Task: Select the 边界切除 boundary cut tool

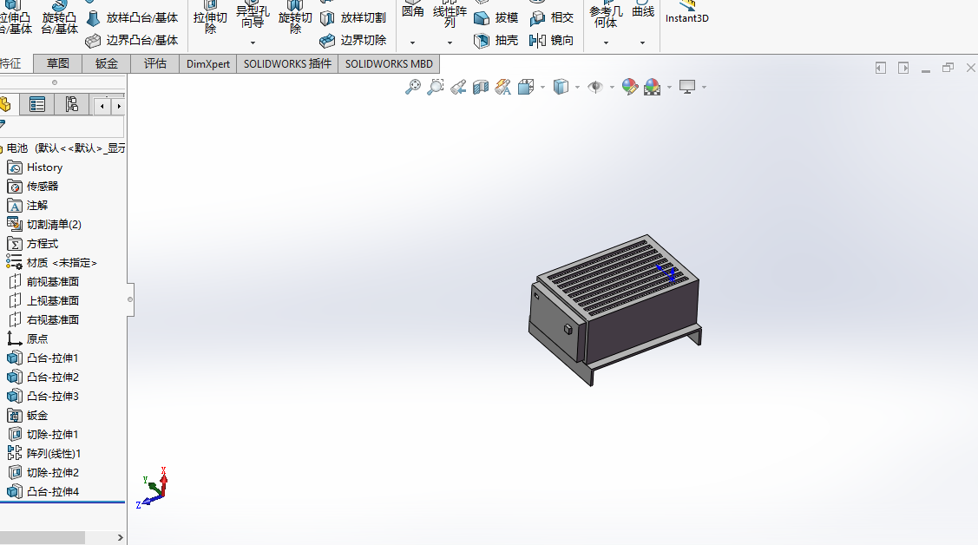Action: (353, 41)
